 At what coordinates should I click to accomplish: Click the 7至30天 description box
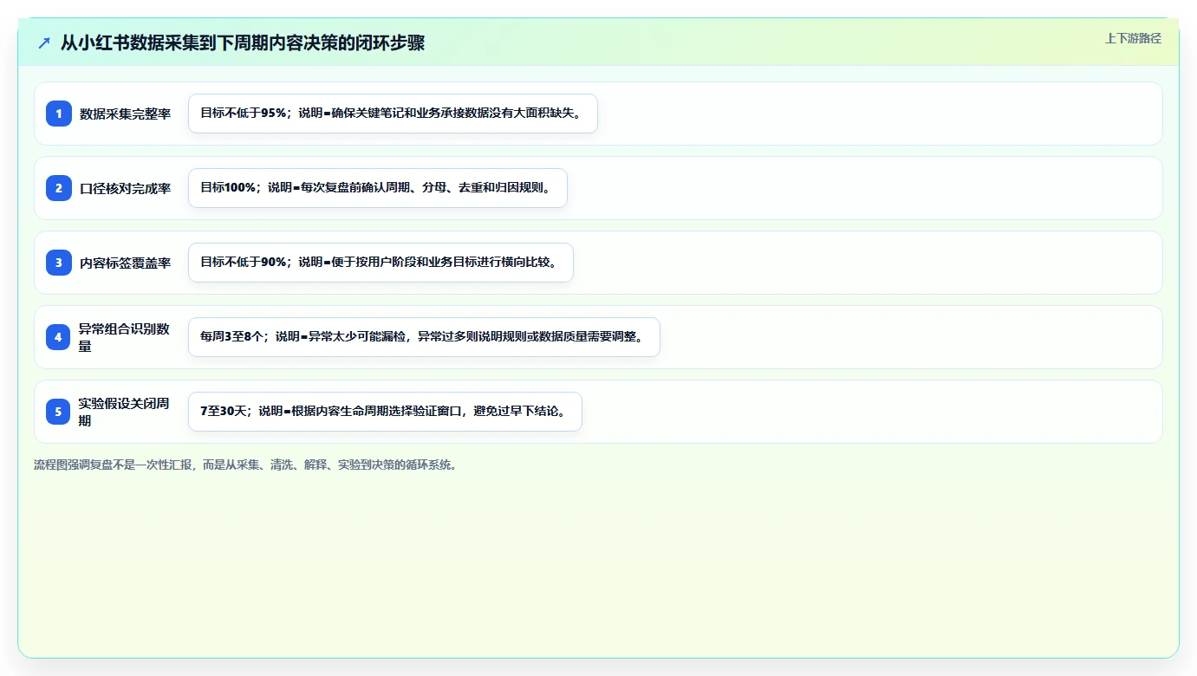(385, 412)
